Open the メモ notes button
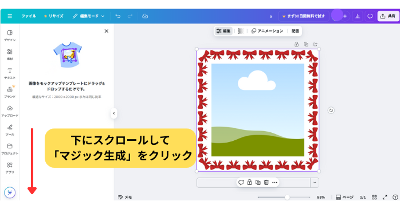Image resolution: width=400 pixels, height=209 pixels. (x=125, y=197)
